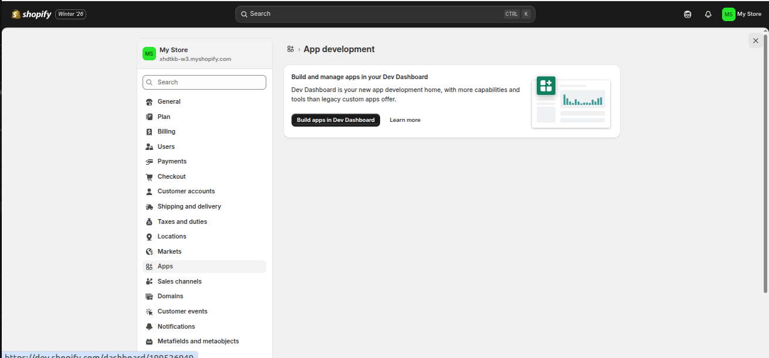Open the Sidekick assistant icon
The height and width of the screenshot is (358, 769).
click(687, 13)
